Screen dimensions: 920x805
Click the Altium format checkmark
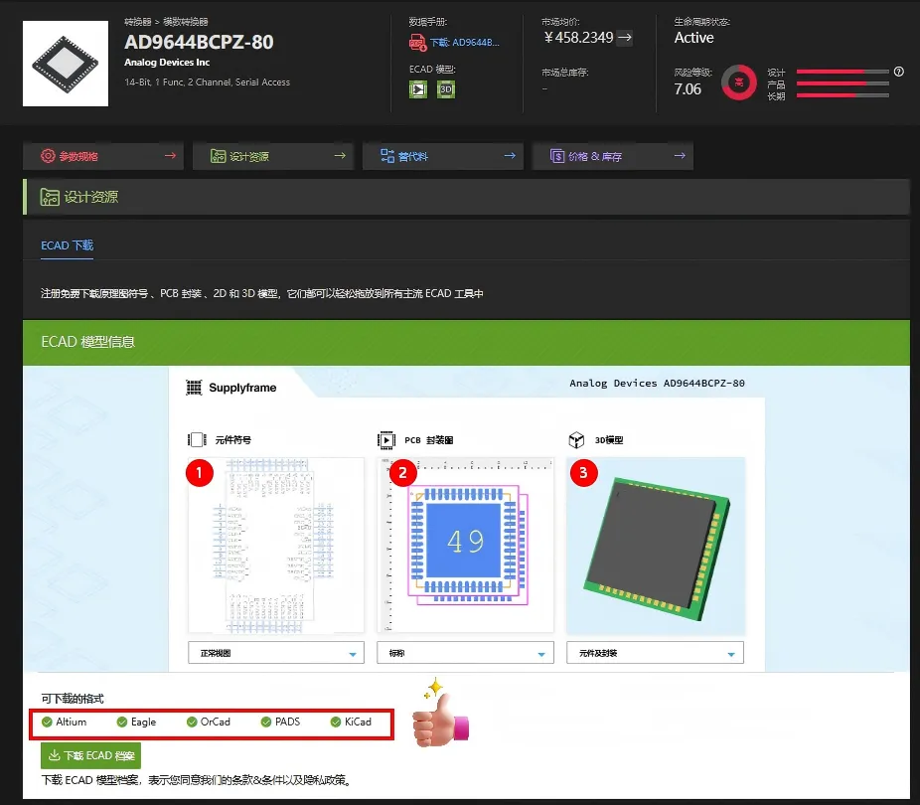tap(47, 723)
